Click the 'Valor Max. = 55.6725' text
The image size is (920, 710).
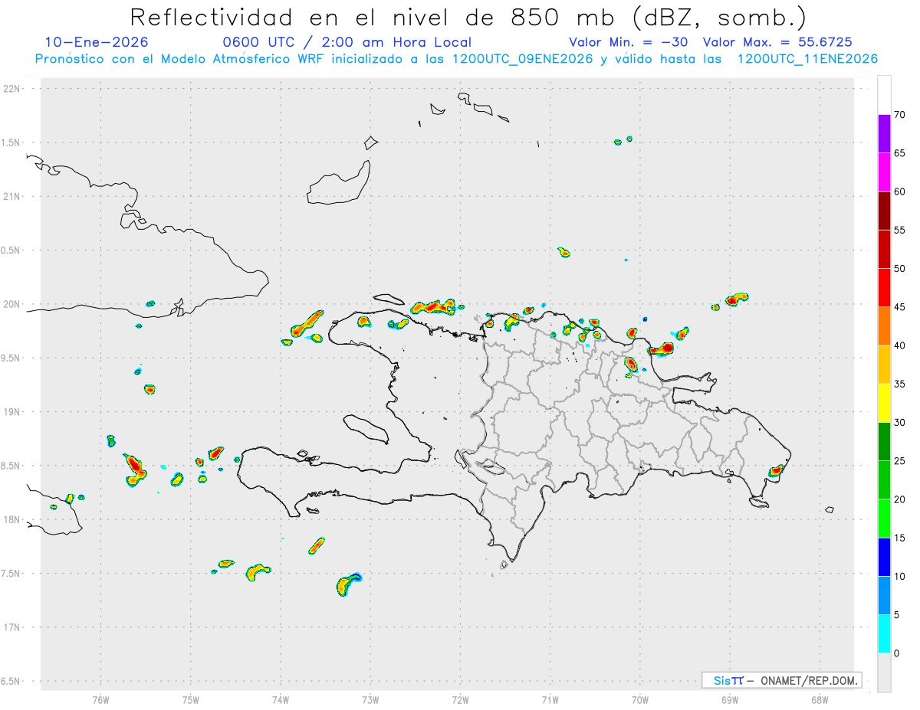(x=777, y=42)
